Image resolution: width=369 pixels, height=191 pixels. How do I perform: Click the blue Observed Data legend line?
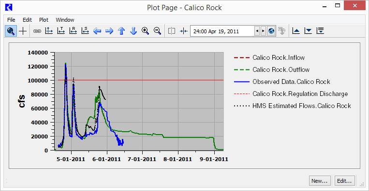click(x=242, y=82)
